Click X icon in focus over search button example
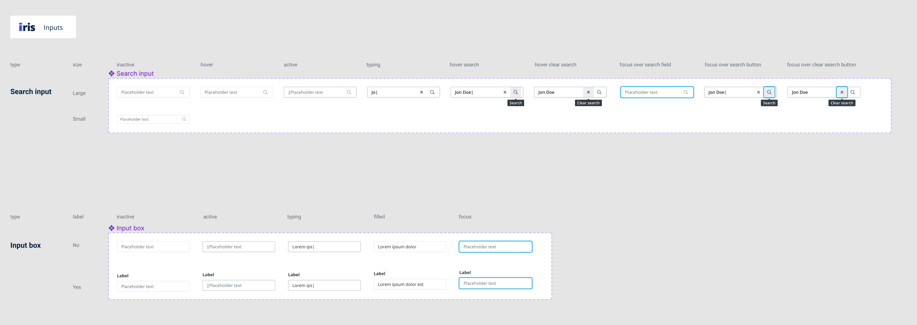Viewport: 917px width, 325px height. coord(758,92)
